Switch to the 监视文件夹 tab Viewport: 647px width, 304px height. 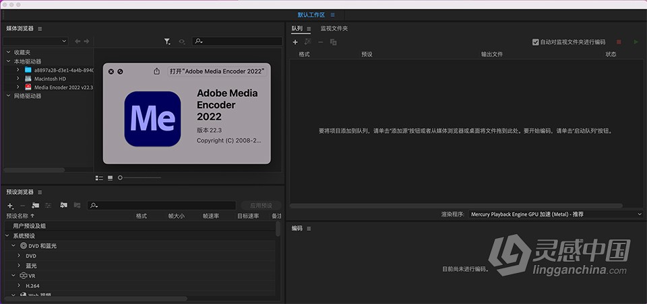(334, 29)
